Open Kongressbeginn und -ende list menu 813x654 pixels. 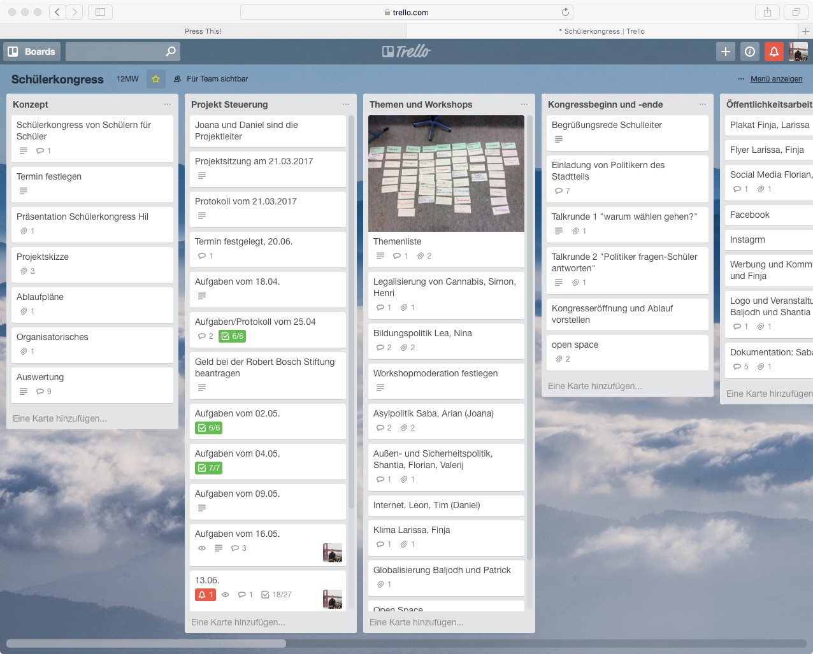(702, 104)
